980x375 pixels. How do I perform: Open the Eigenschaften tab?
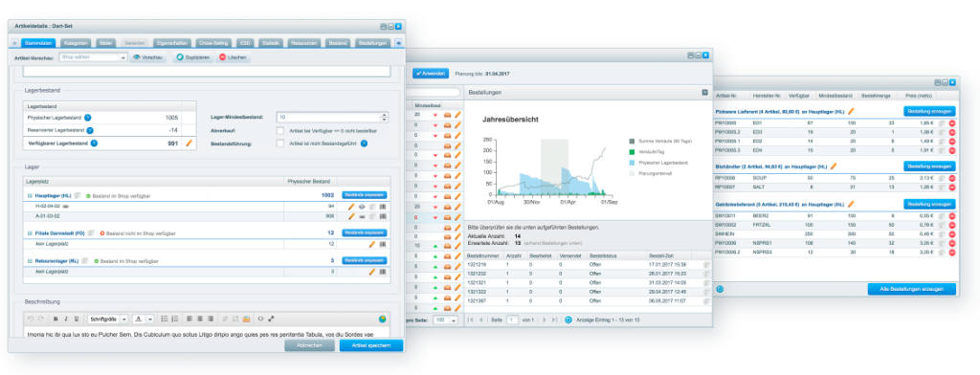[171, 43]
